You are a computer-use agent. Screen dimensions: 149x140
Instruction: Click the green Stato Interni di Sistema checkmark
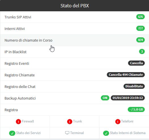(x=106, y=133)
